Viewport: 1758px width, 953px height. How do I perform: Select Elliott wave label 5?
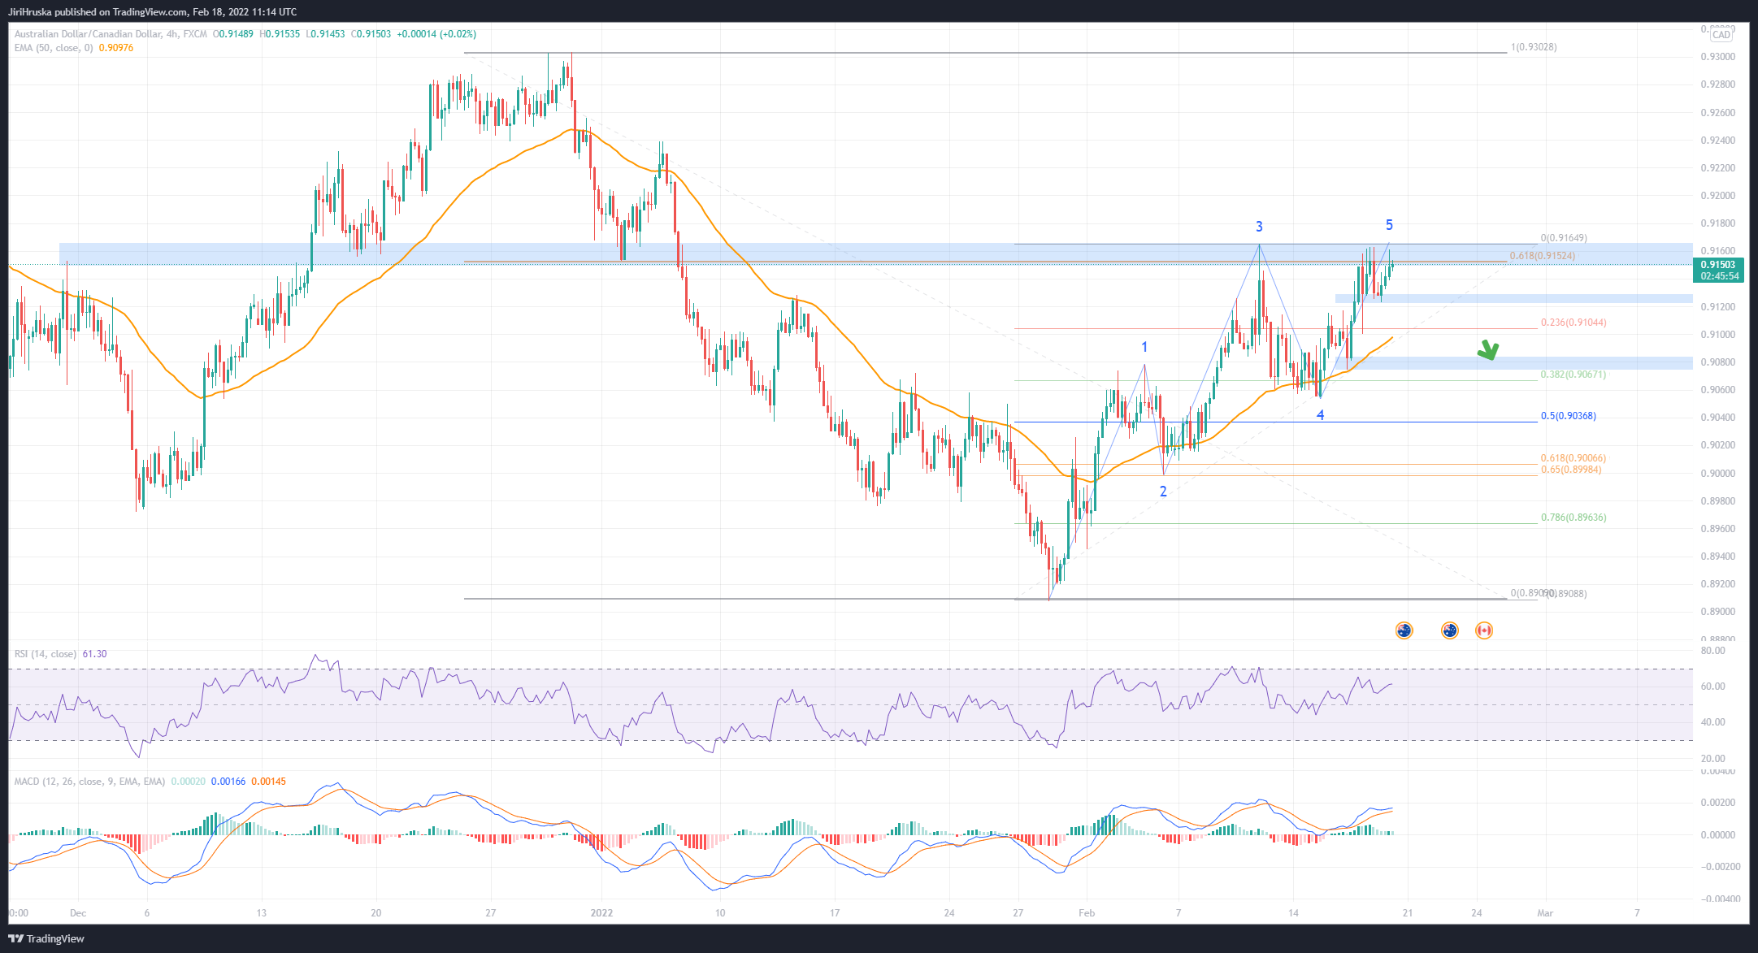pos(1389,225)
